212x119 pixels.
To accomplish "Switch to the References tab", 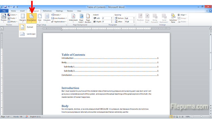I will (47, 11).
